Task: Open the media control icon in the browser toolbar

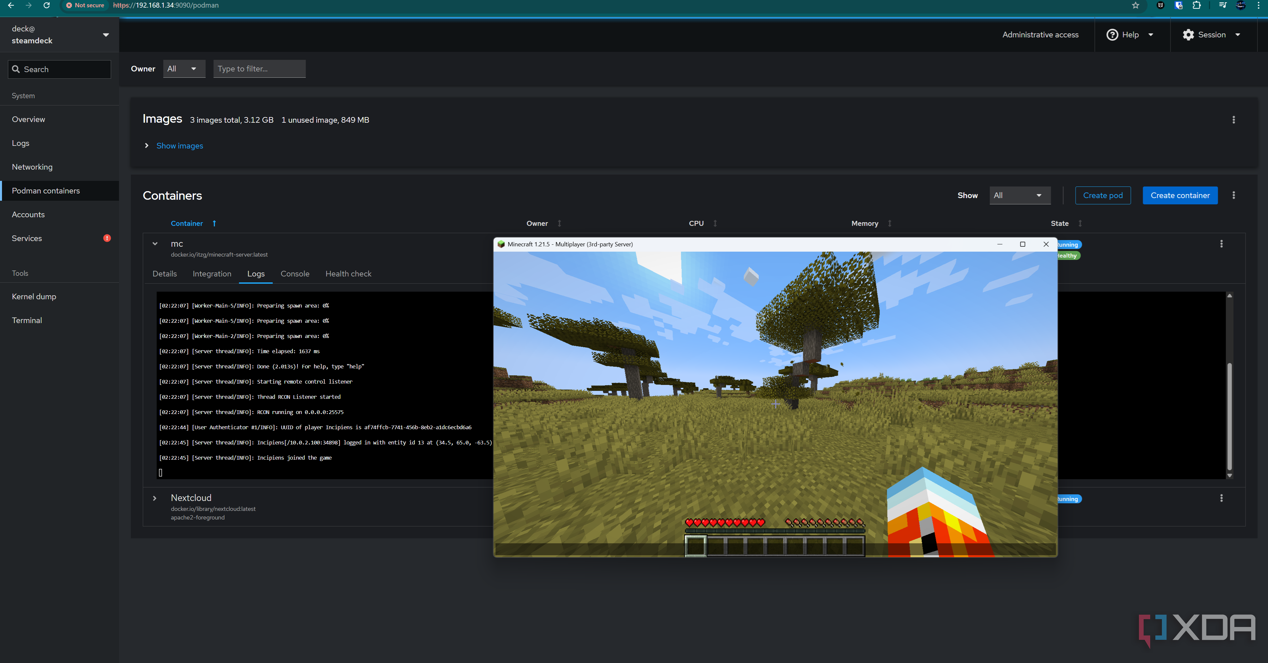Action: [1223, 5]
